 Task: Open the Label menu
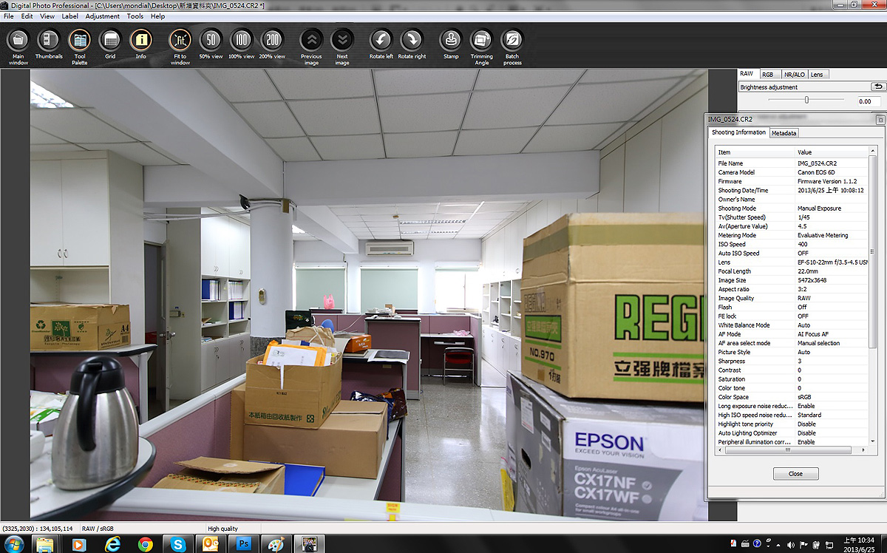(70, 16)
